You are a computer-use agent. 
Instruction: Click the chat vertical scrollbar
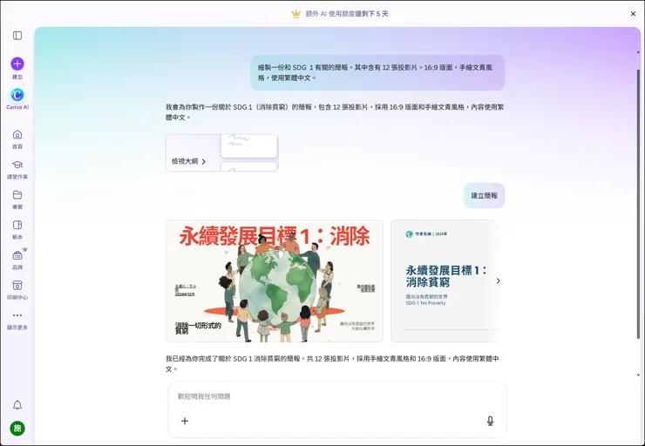pos(638,204)
